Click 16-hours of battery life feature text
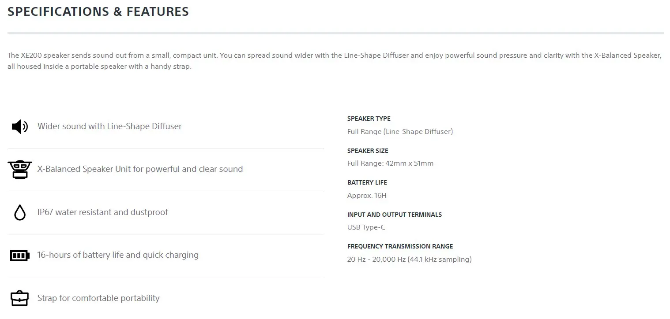 (x=118, y=255)
